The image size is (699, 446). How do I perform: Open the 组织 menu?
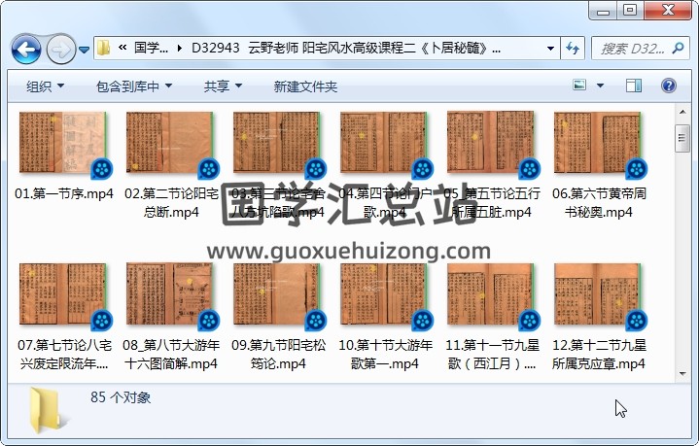[x=45, y=86]
